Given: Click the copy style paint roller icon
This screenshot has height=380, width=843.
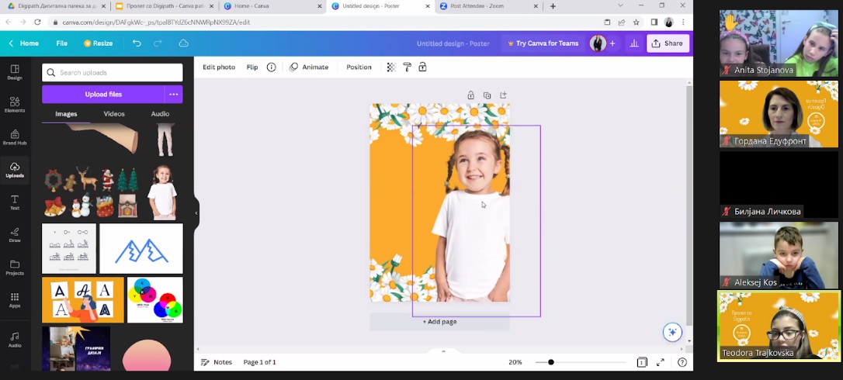Looking at the screenshot, I should [x=407, y=67].
